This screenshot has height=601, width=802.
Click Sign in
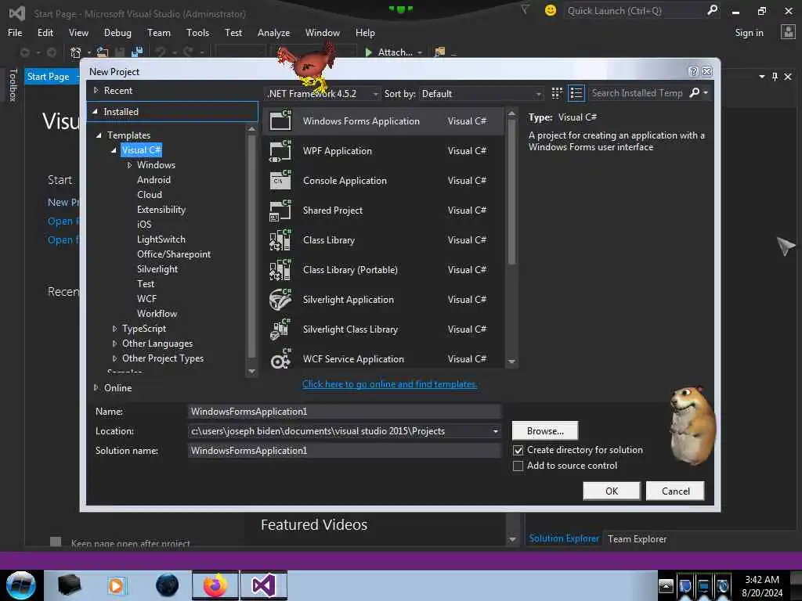click(749, 33)
